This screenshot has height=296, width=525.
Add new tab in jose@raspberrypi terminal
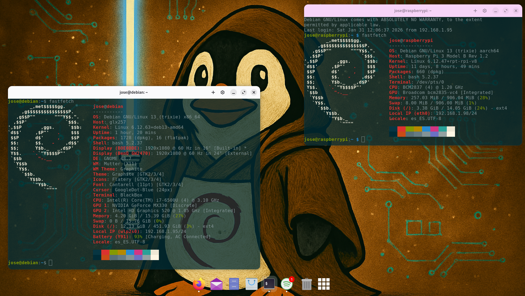475,11
